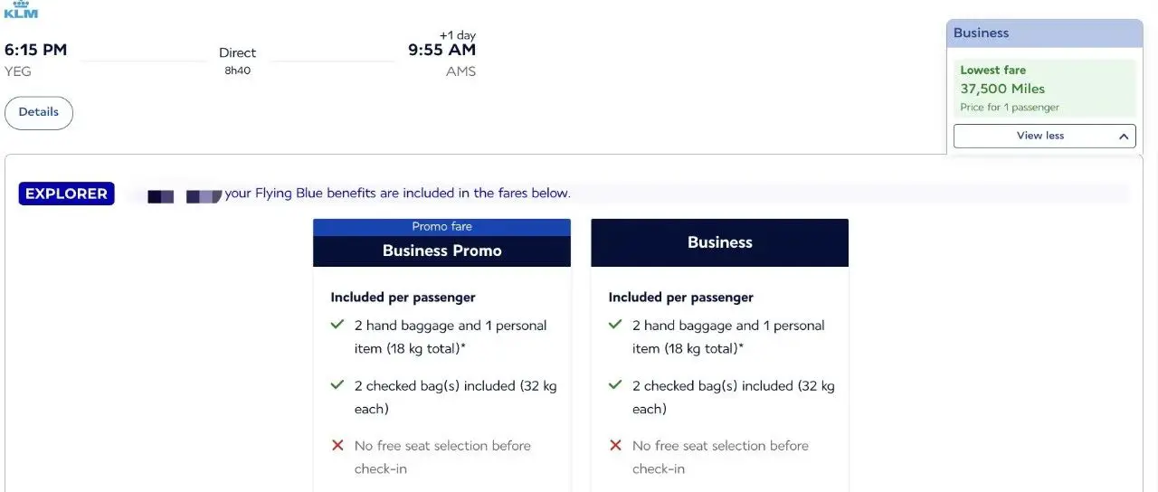Image resolution: width=1158 pixels, height=492 pixels.
Task: Click Business fare seat selection X icon
Action: tap(615, 445)
